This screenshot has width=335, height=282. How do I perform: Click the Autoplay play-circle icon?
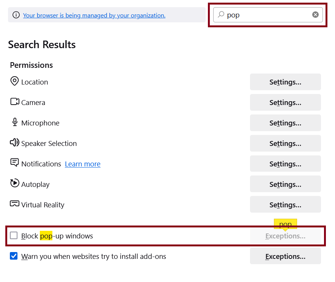pyautogui.click(x=14, y=183)
